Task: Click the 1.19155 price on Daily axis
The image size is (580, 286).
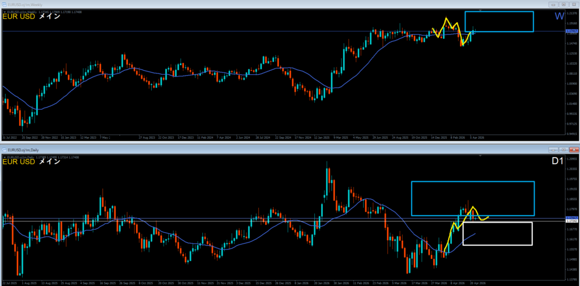Action: click(572, 189)
